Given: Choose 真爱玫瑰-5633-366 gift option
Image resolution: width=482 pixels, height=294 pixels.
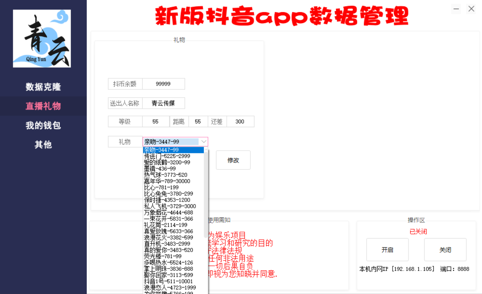Looking at the screenshot, I should [173, 231].
